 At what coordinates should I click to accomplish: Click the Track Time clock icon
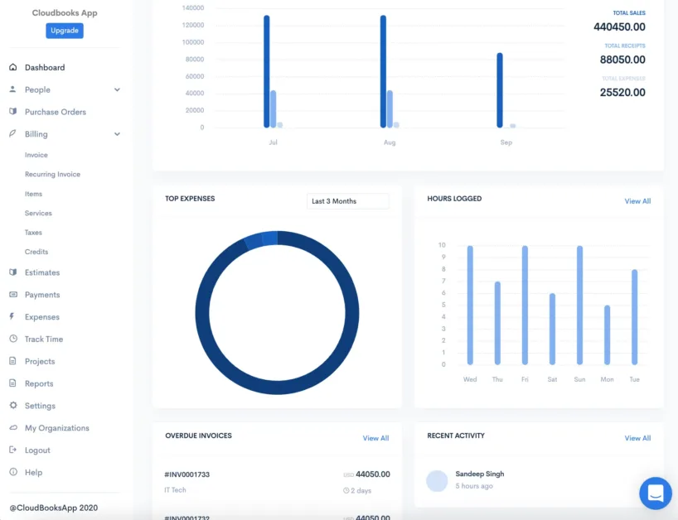[13, 339]
